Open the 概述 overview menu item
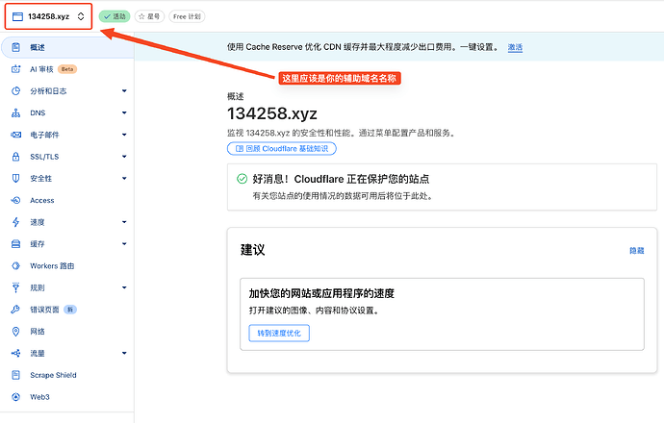The image size is (664, 423). pos(67,47)
